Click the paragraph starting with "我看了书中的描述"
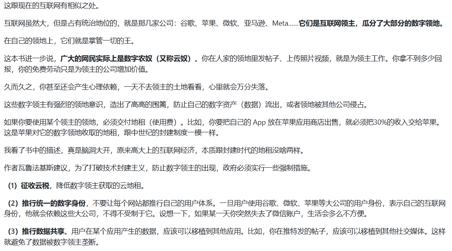The height and width of the screenshot is (251, 452). coord(154,150)
